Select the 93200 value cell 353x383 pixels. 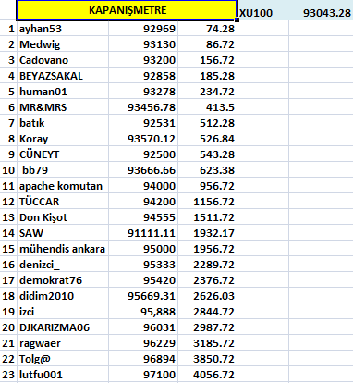143,60
